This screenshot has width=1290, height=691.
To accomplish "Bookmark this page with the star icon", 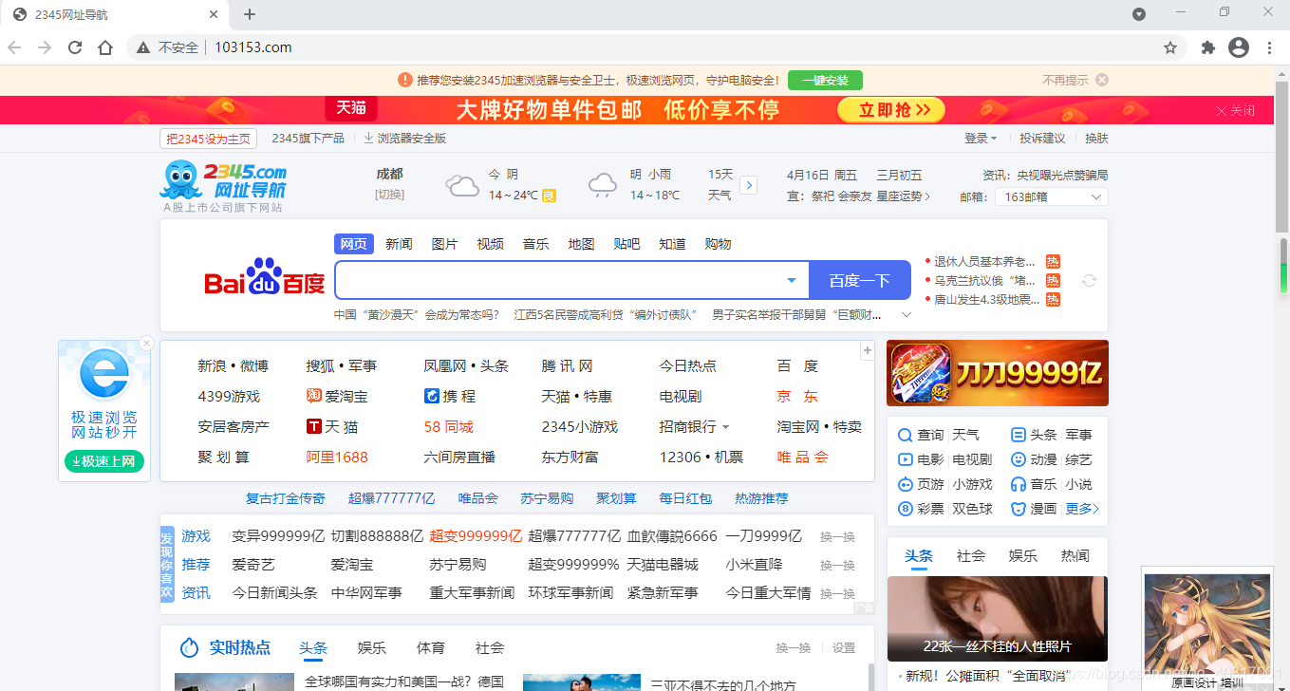I will (1170, 47).
